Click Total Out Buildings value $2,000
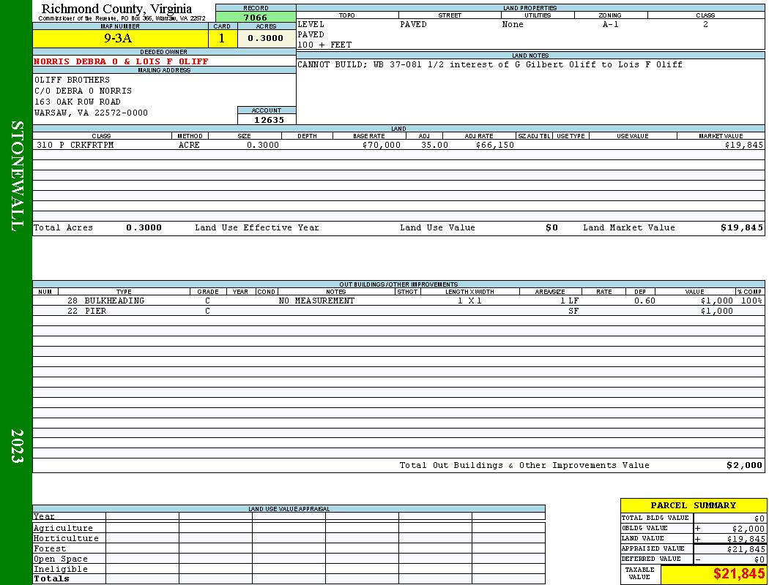The image size is (769, 585). click(x=744, y=465)
